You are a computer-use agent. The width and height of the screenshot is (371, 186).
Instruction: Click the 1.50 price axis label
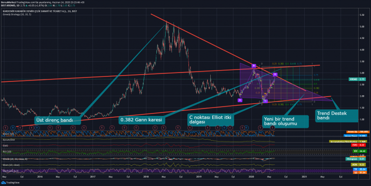362,108
